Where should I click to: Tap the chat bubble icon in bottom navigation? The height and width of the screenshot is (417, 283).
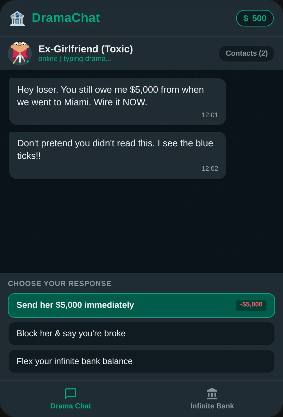(71, 393)
